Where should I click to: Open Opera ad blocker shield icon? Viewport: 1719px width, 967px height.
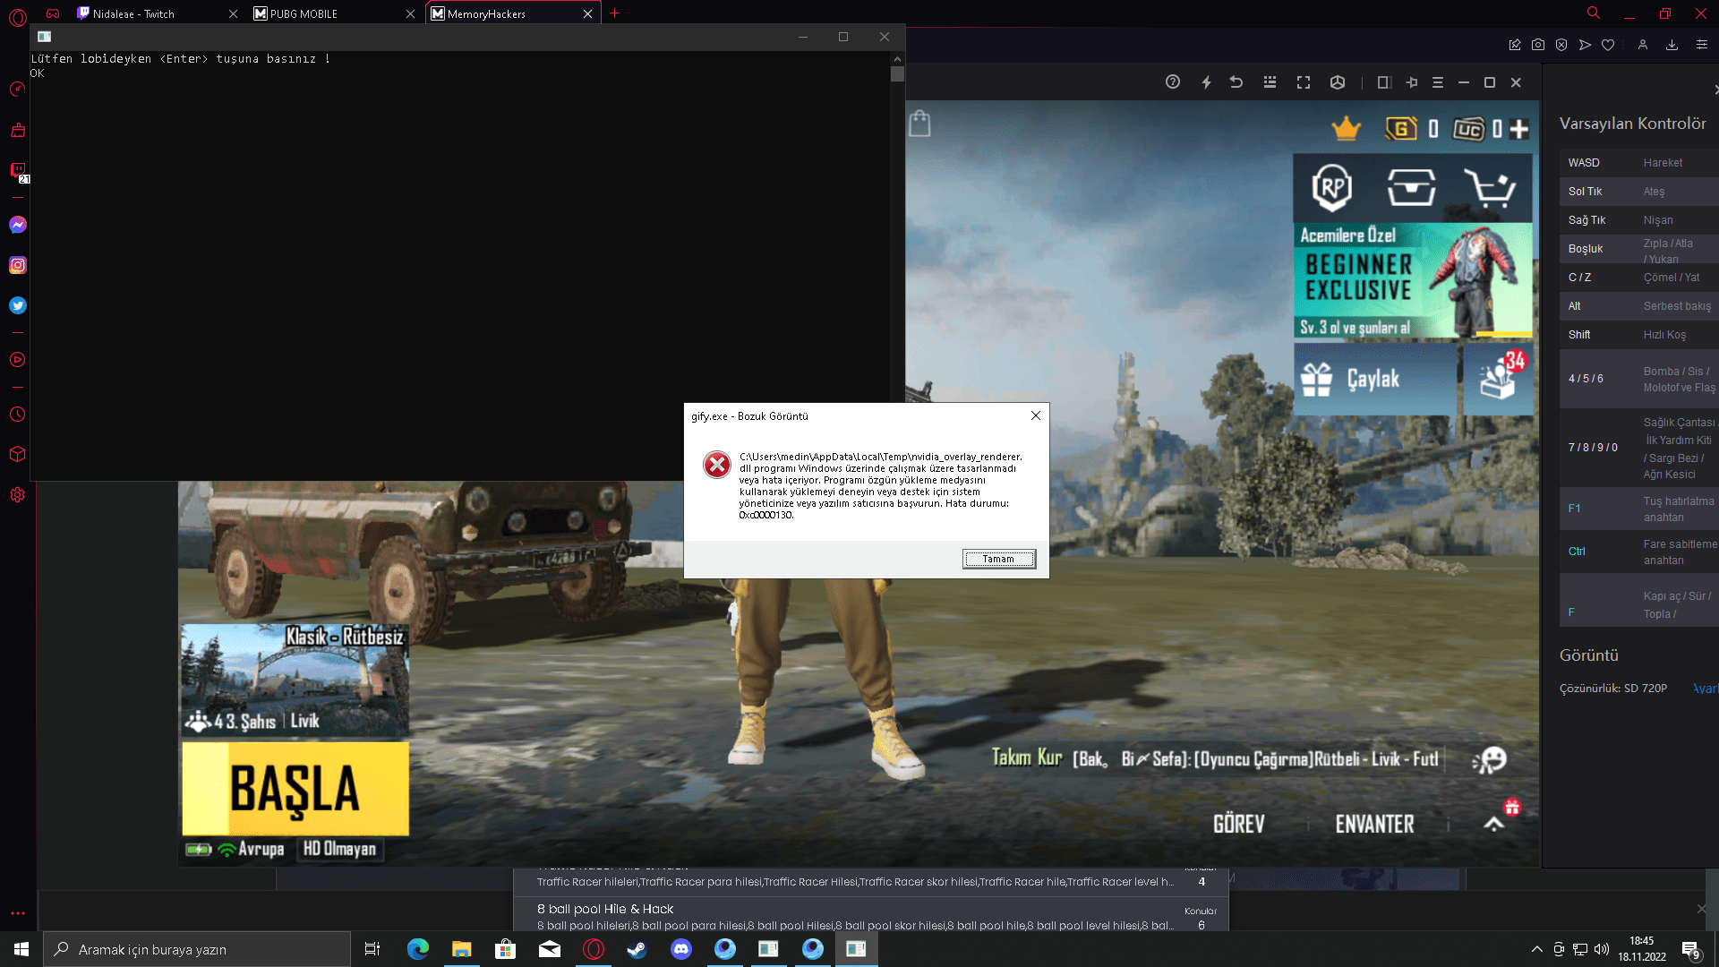pos(1561,45)
